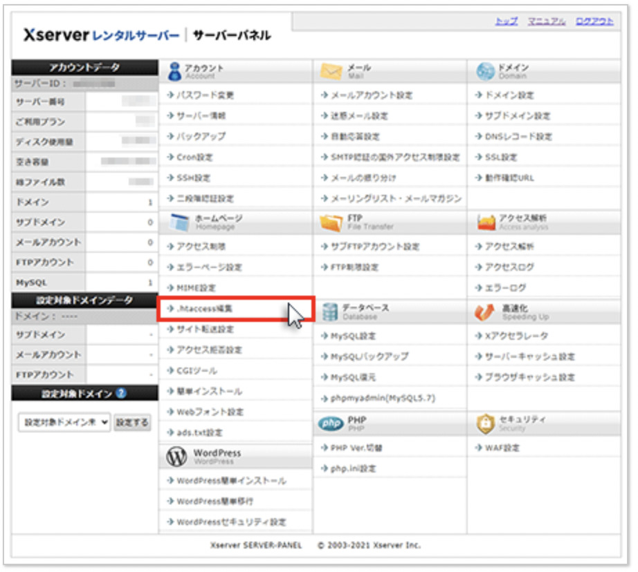
Task: Open メーリングリスト・メールマガジン
Action: pyautogui.click(x=396, y=199)
